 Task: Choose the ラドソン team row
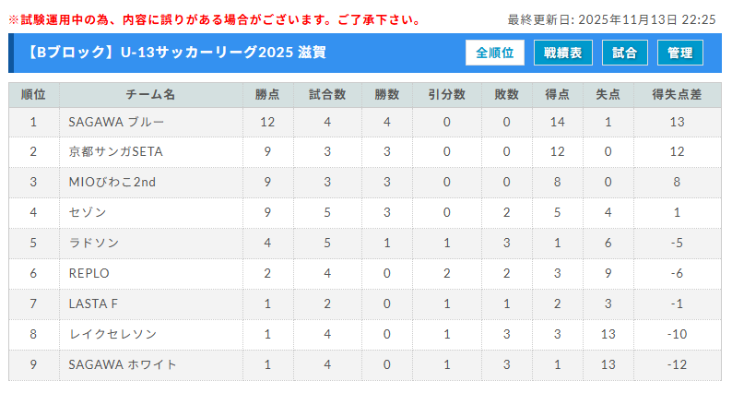click(x=93, y=244)
